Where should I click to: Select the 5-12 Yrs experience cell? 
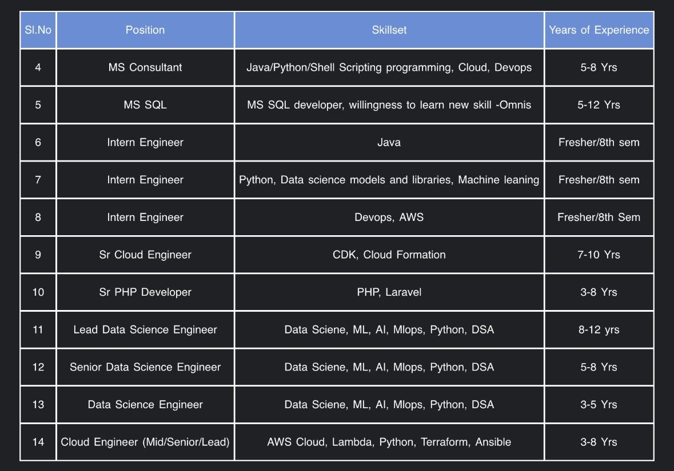tap(599, 105)
